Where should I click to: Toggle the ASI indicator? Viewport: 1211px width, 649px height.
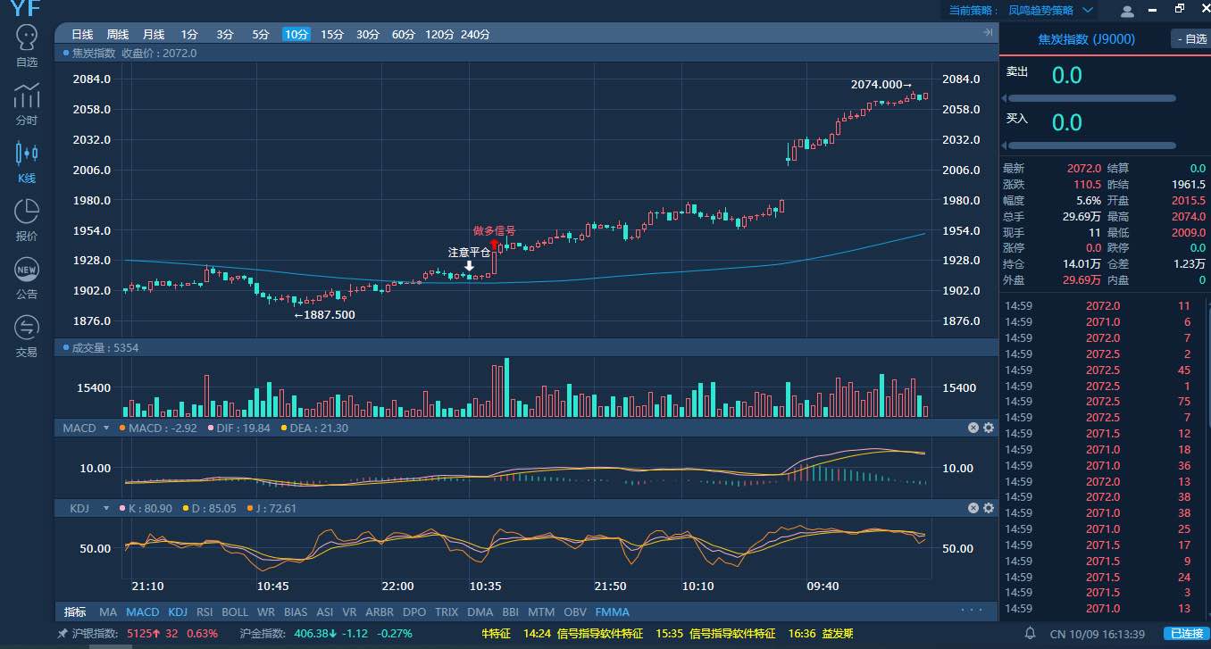pyautogui.click(x=324, y=612)
